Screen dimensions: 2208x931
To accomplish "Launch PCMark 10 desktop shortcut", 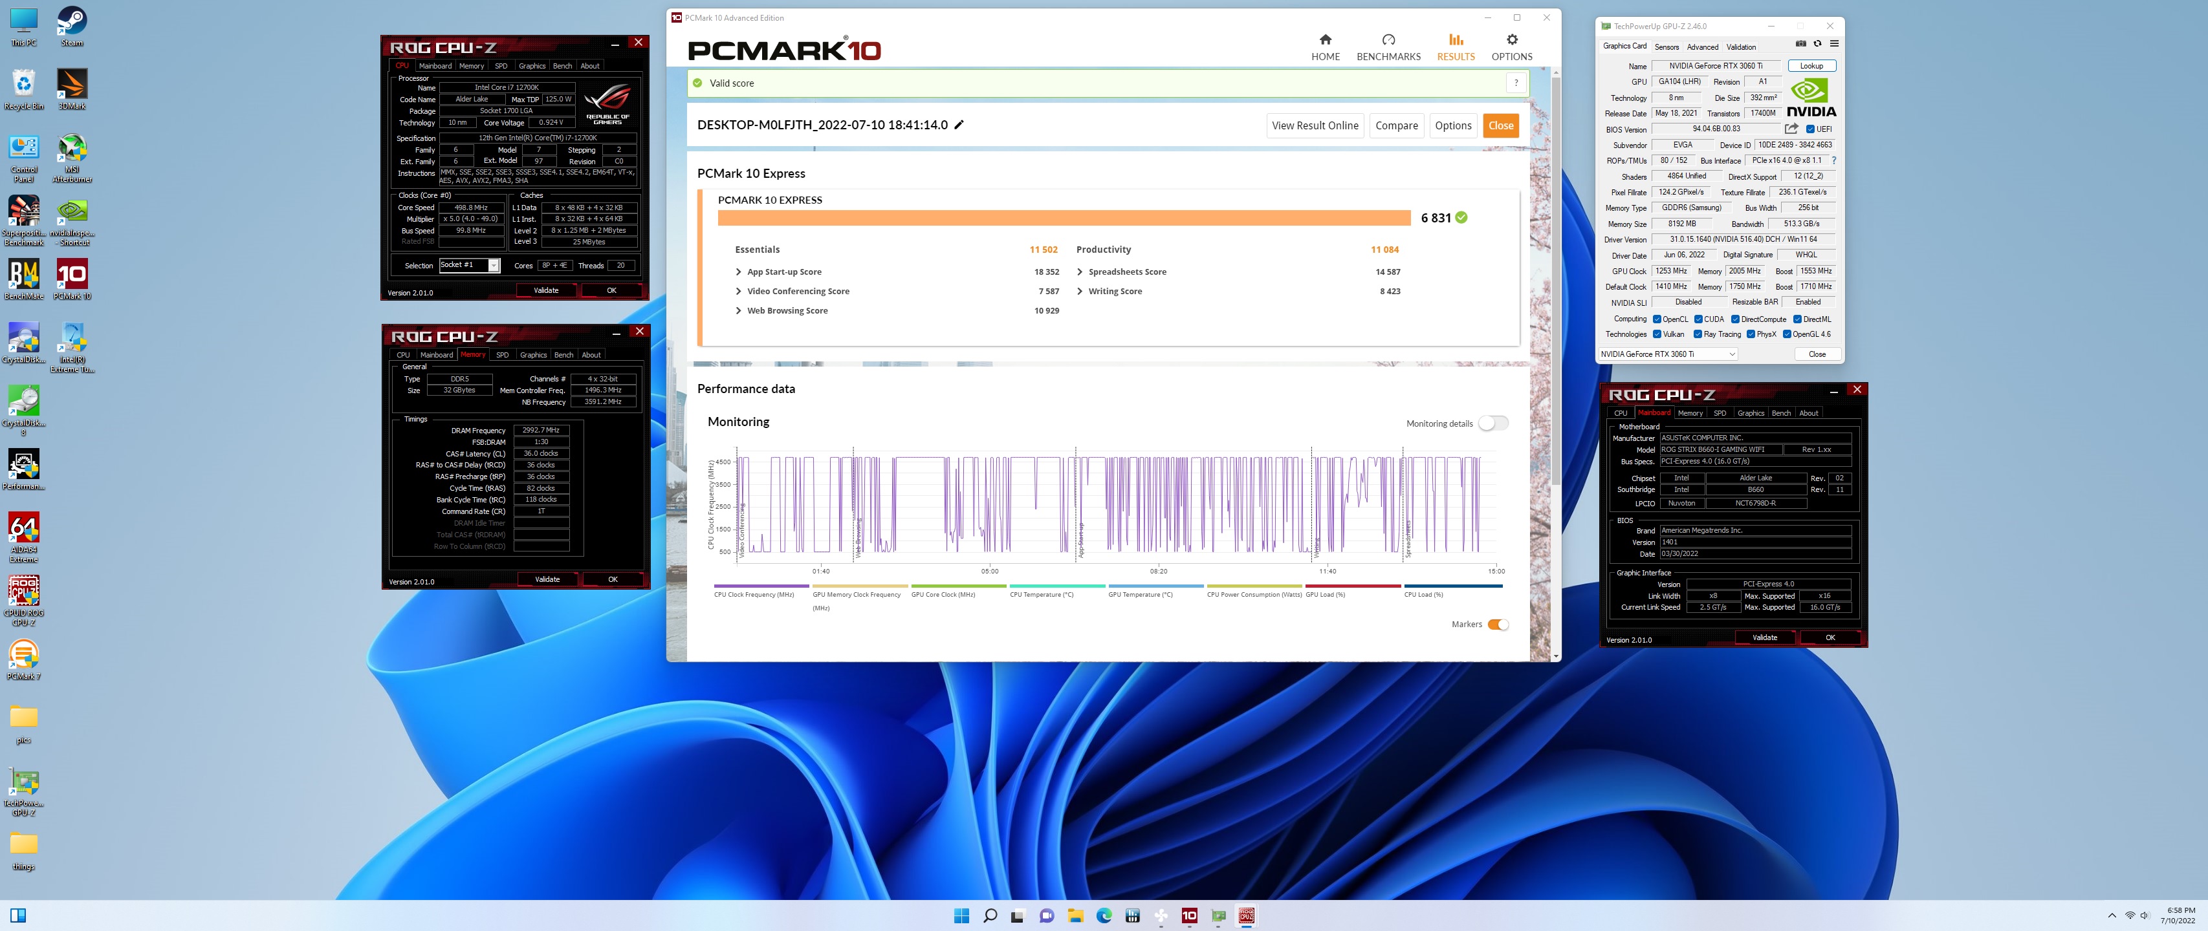I will (x=72, y=279).
